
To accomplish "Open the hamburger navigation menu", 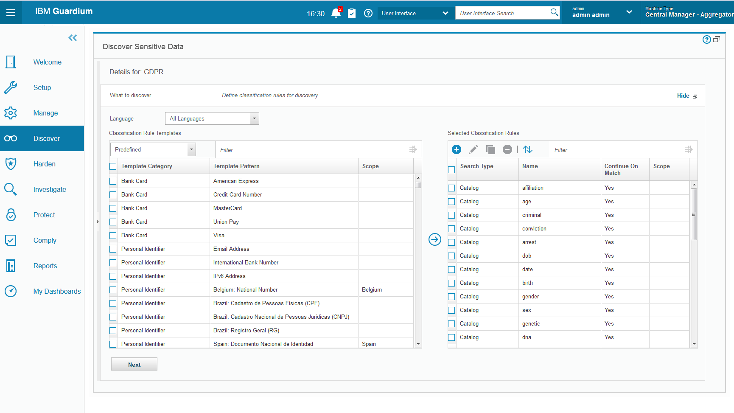I will point(11,13).
